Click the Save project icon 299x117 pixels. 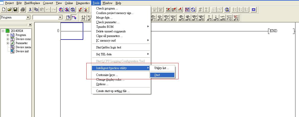pos(15,10)
